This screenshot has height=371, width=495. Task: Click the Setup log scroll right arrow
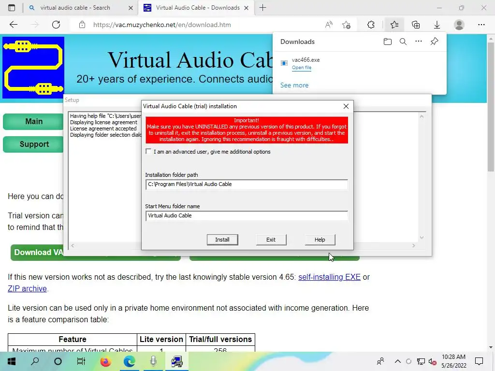(414, 245)
